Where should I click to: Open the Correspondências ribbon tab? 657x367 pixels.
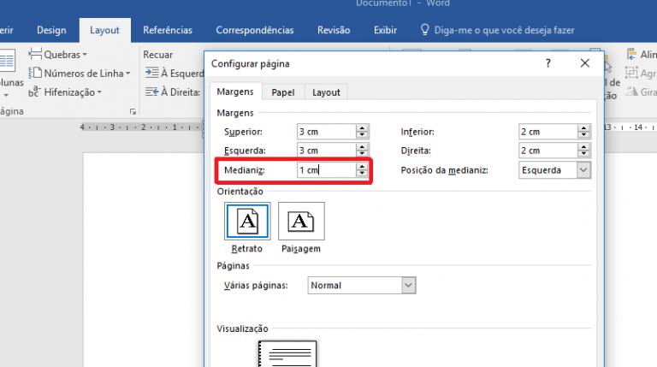pyautogui.click(x=254, y=30)
